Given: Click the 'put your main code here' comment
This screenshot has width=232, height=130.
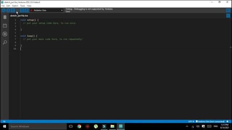Looking at the screenshot, I should click(x=53, y=39).
